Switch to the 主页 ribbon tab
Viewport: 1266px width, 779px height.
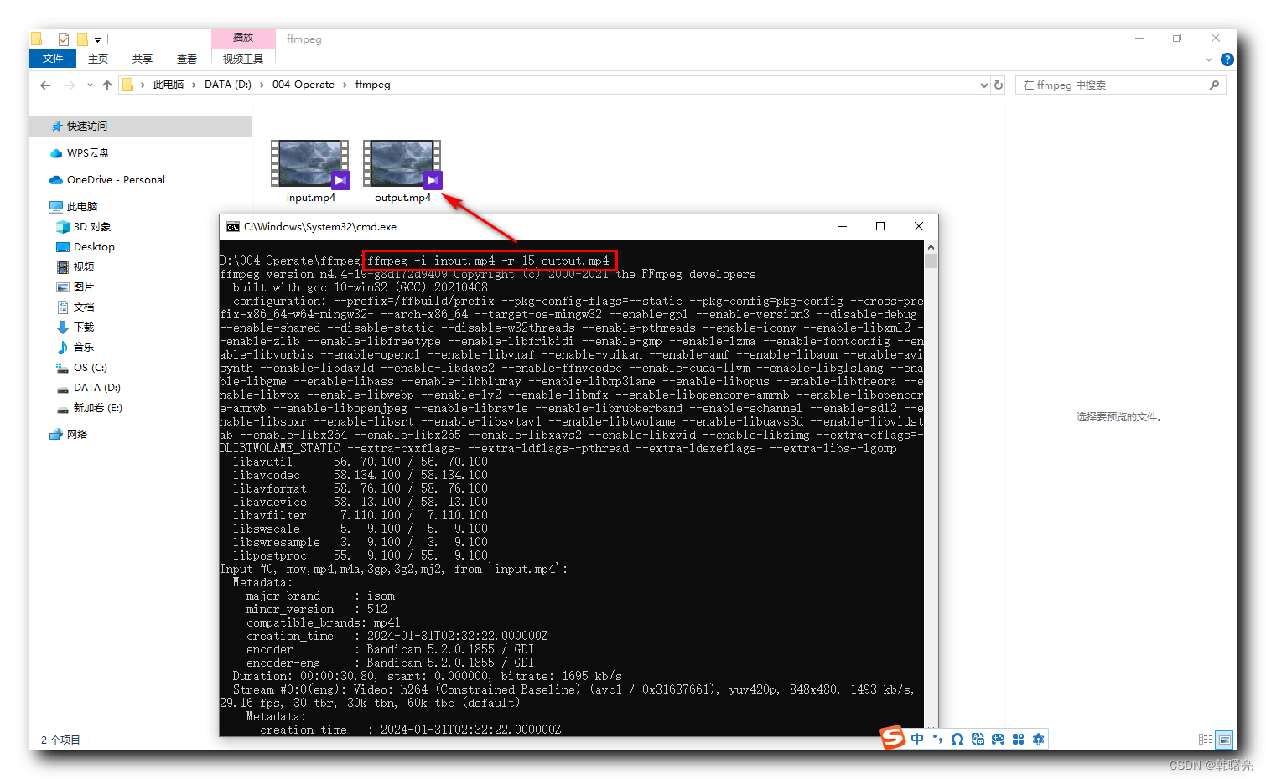click(98, 59)
